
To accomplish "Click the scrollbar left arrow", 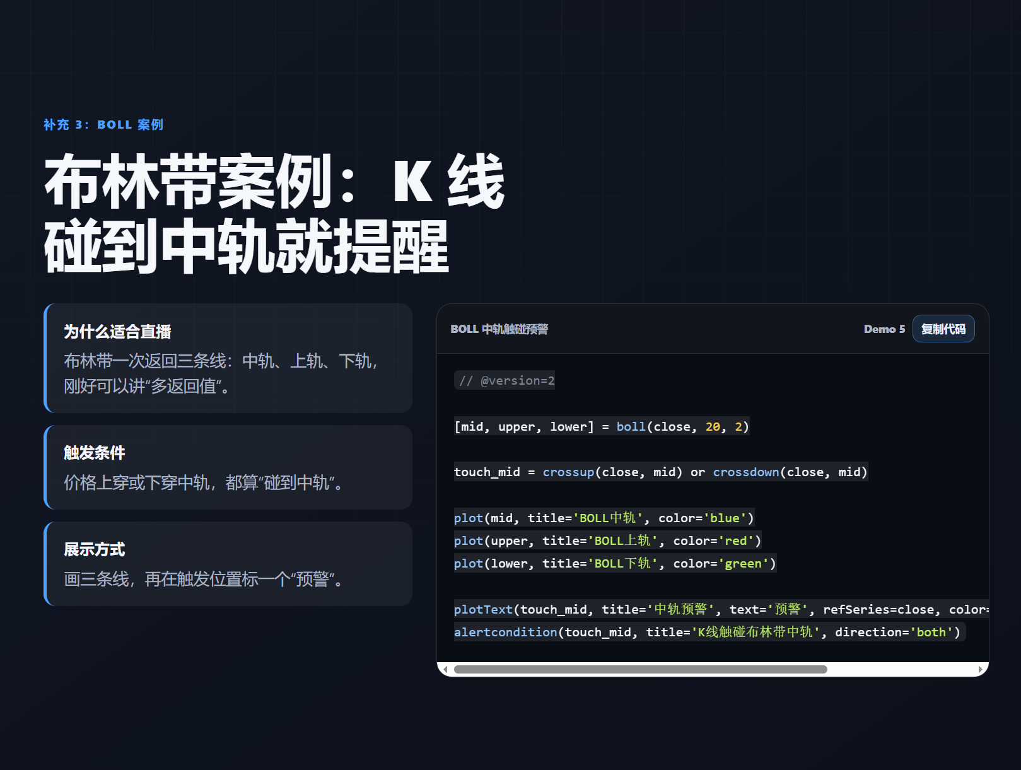I will [x=445, y=669].
